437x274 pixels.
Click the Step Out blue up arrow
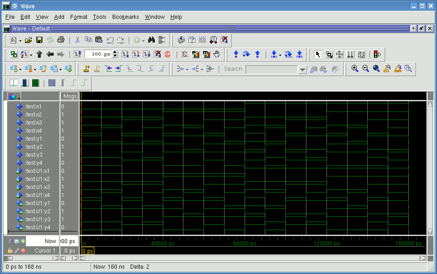[257, 54]
